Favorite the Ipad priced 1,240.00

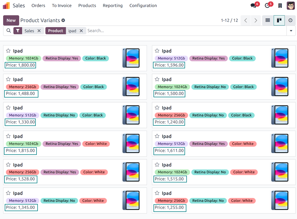click(x=157, y=108)
